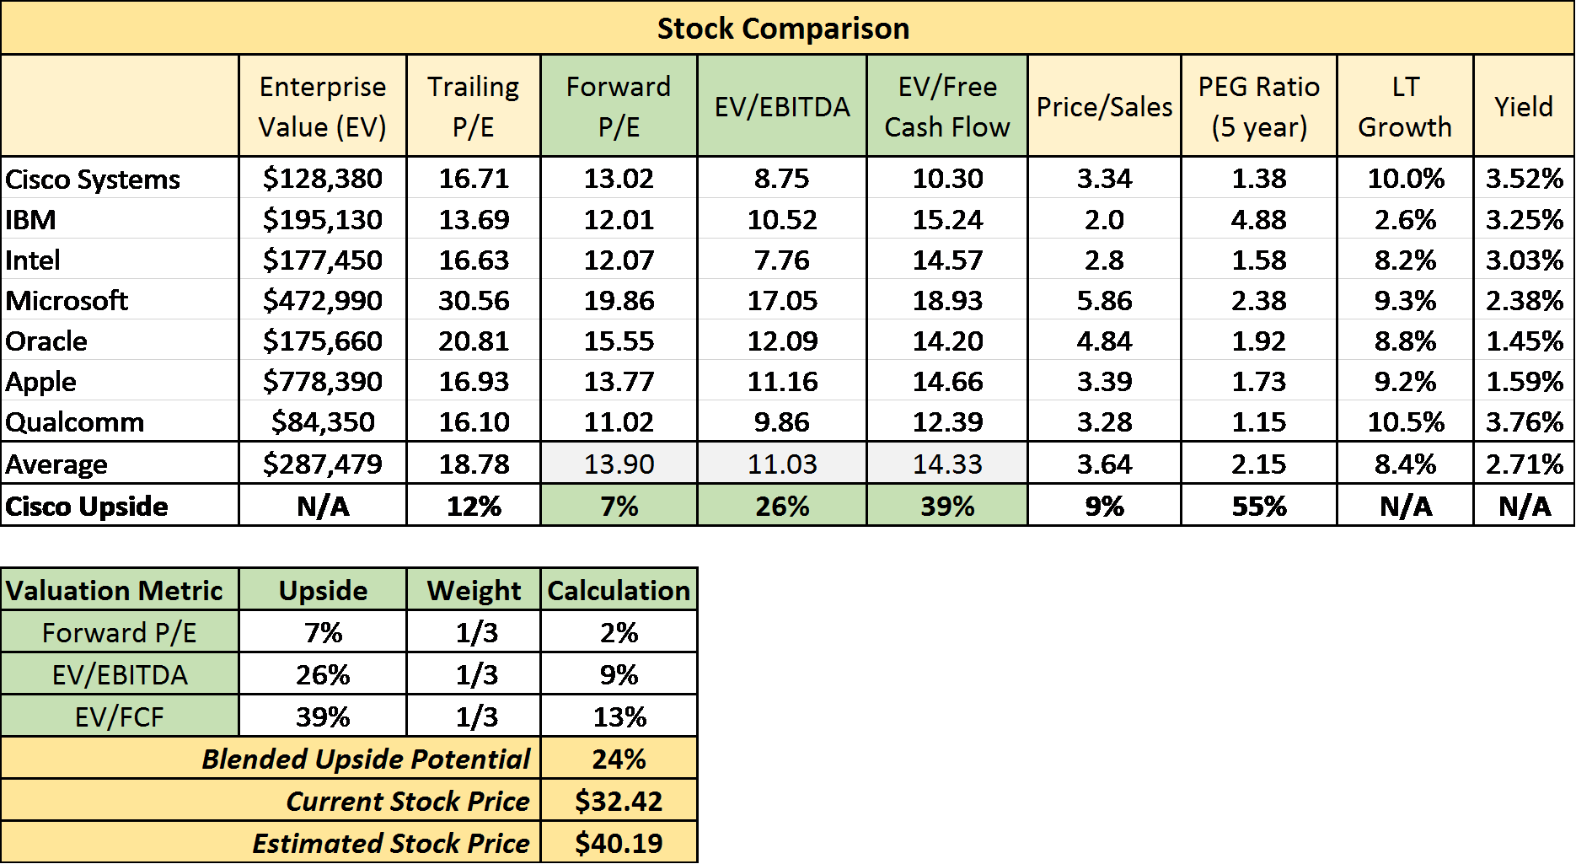Select the EV/FCF row label

click(120, 716)
